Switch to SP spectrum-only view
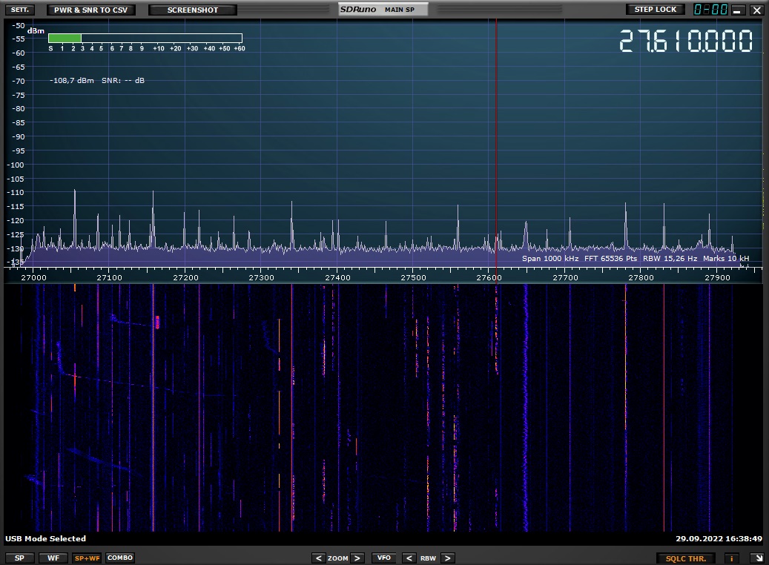Viewport: 769px width, 565px height. (x=19, y=558)
